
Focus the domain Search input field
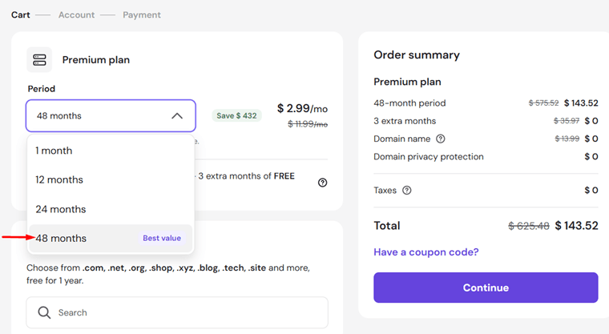(177, 312)
